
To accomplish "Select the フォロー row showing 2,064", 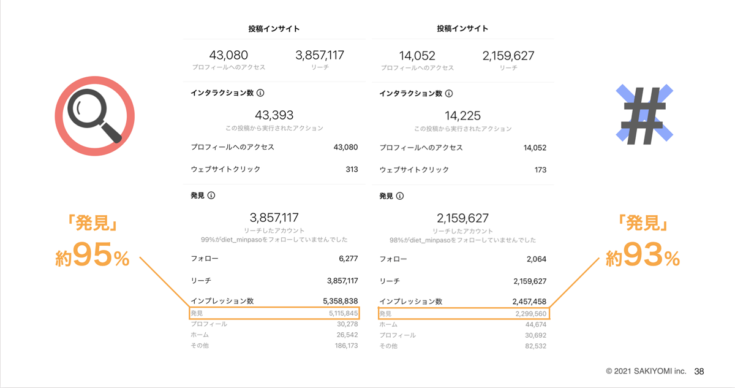I will [462, 259].
